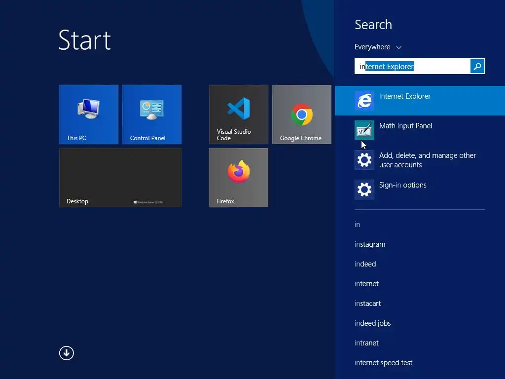Open the This PC tile

[x=89, y=114]
